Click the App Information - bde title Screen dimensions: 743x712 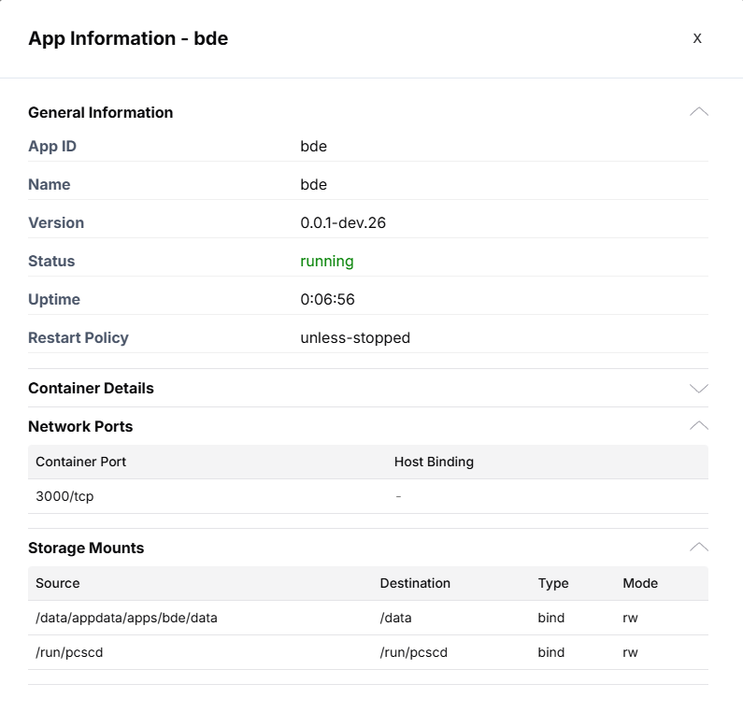coord(128,38)
